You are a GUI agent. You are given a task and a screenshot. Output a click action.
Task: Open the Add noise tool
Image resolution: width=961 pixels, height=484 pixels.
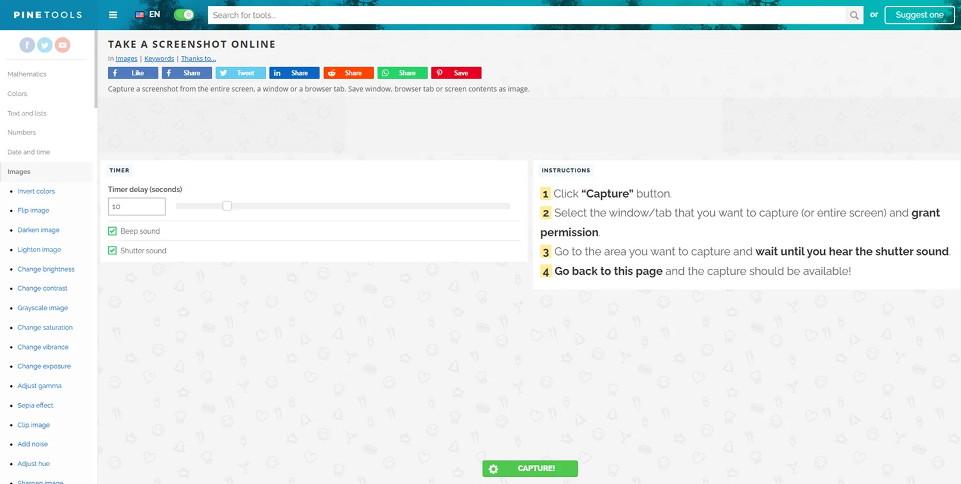(33, 444)
